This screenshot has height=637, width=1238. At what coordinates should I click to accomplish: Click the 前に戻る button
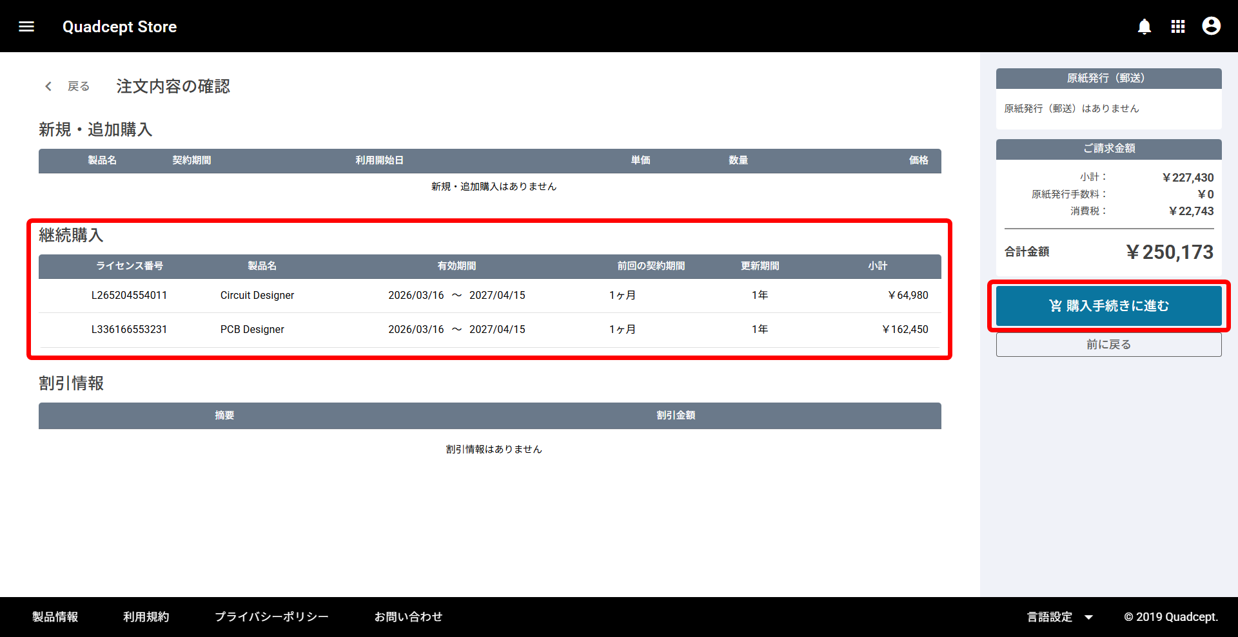1108,345
